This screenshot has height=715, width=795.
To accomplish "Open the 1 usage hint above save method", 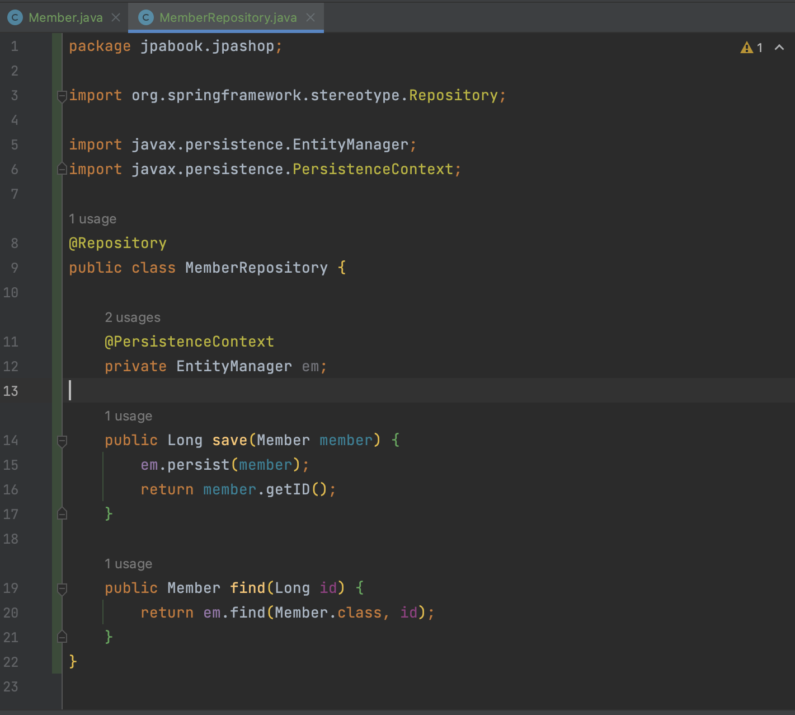I will 128,416.
